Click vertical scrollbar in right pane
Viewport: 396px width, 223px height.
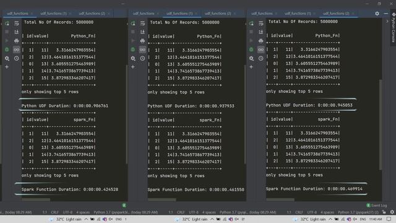pyautogui.click(x=381, y=125)
